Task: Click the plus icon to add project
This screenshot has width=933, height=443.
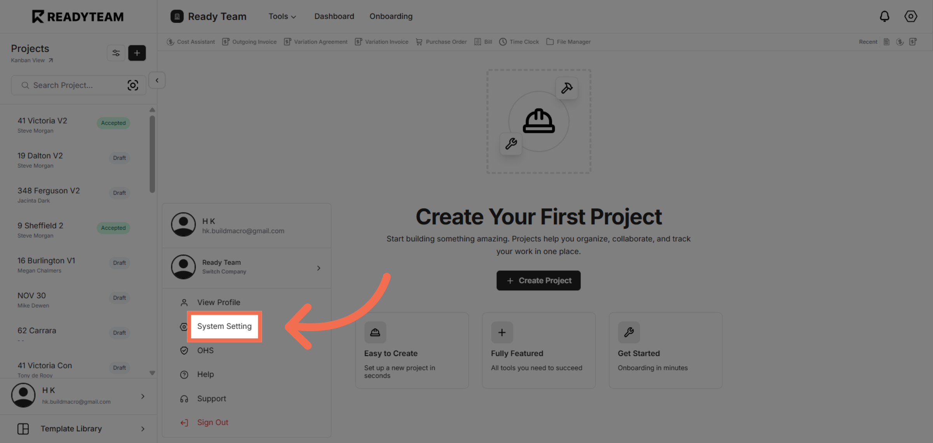Action: point(137,53)
